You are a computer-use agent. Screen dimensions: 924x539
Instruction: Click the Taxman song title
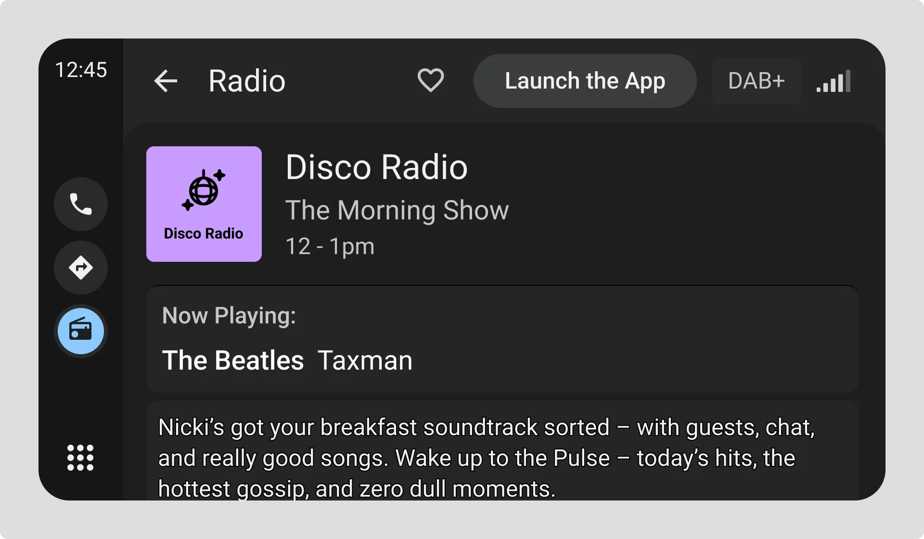click(365, 360)
